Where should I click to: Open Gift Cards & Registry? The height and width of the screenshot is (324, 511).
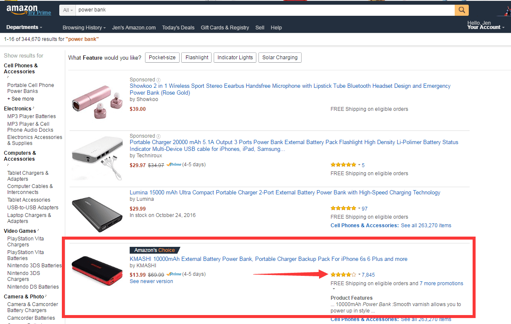click(x=225, y=28)
